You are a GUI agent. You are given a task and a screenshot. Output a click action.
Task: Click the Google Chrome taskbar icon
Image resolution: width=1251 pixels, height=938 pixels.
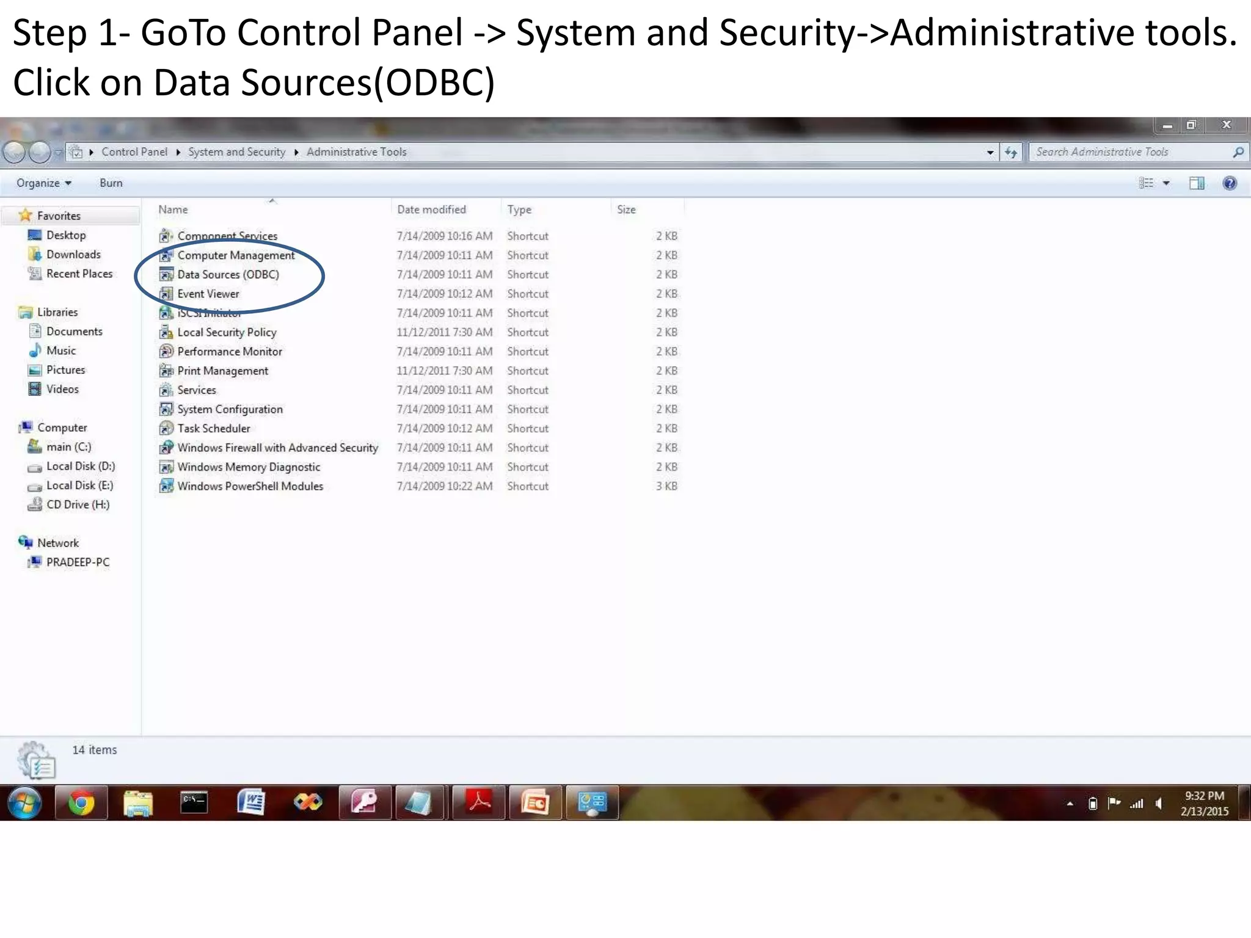(x=81, y=802)
